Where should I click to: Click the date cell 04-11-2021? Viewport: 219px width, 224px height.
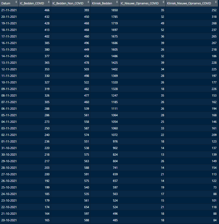(9, 122)
